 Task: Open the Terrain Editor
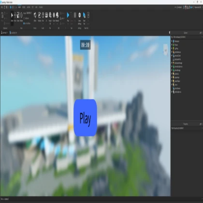[35, 17]
